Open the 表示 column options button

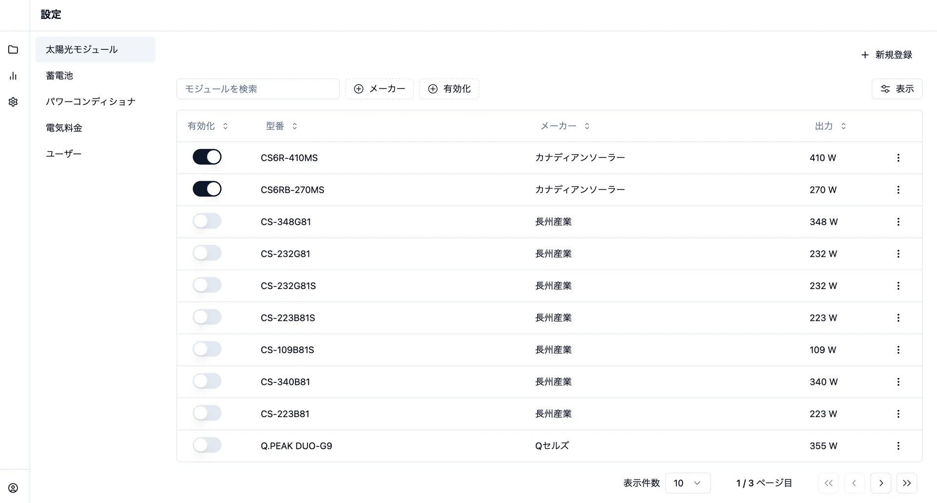[x=897, y=89]
